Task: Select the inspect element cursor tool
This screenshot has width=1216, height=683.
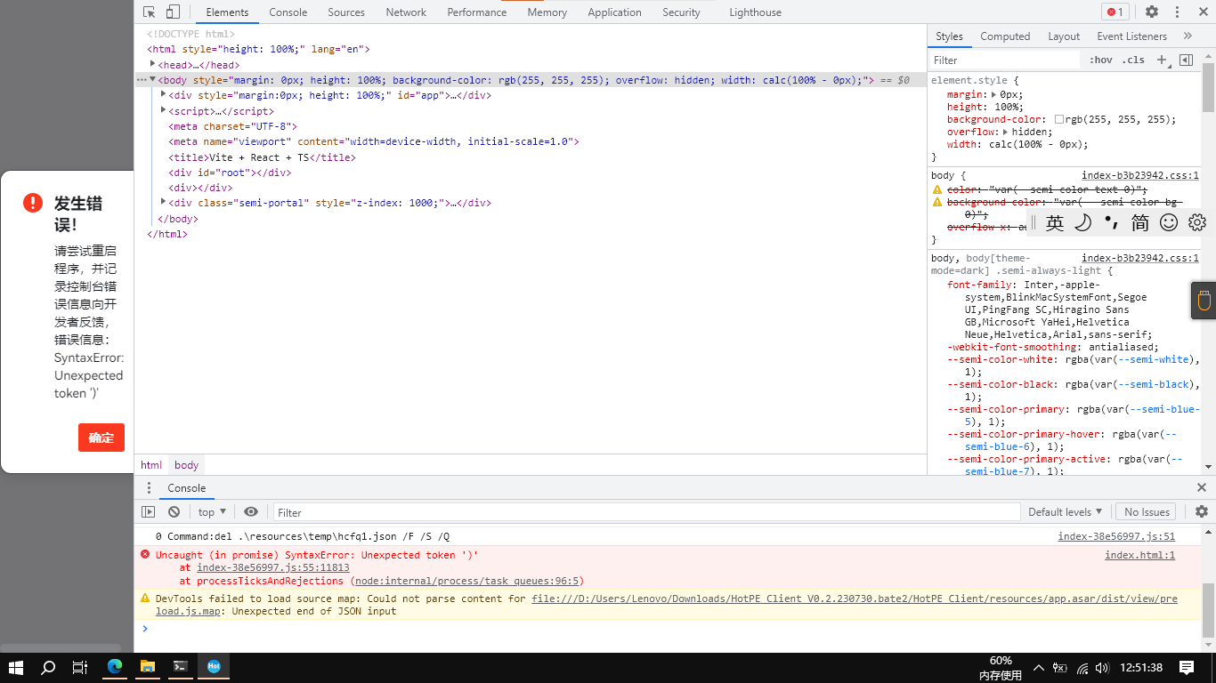Action: tap(151, 12)
